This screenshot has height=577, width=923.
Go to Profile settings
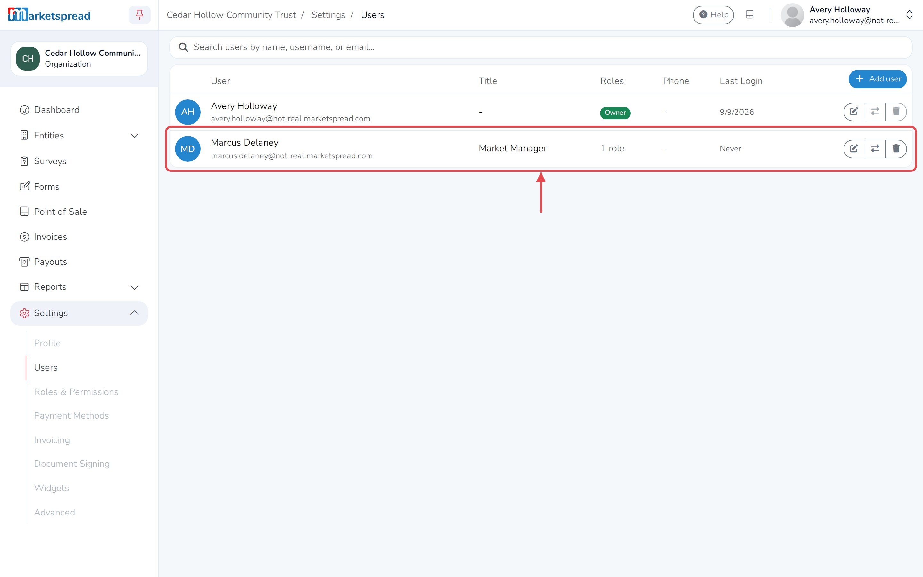47,343
